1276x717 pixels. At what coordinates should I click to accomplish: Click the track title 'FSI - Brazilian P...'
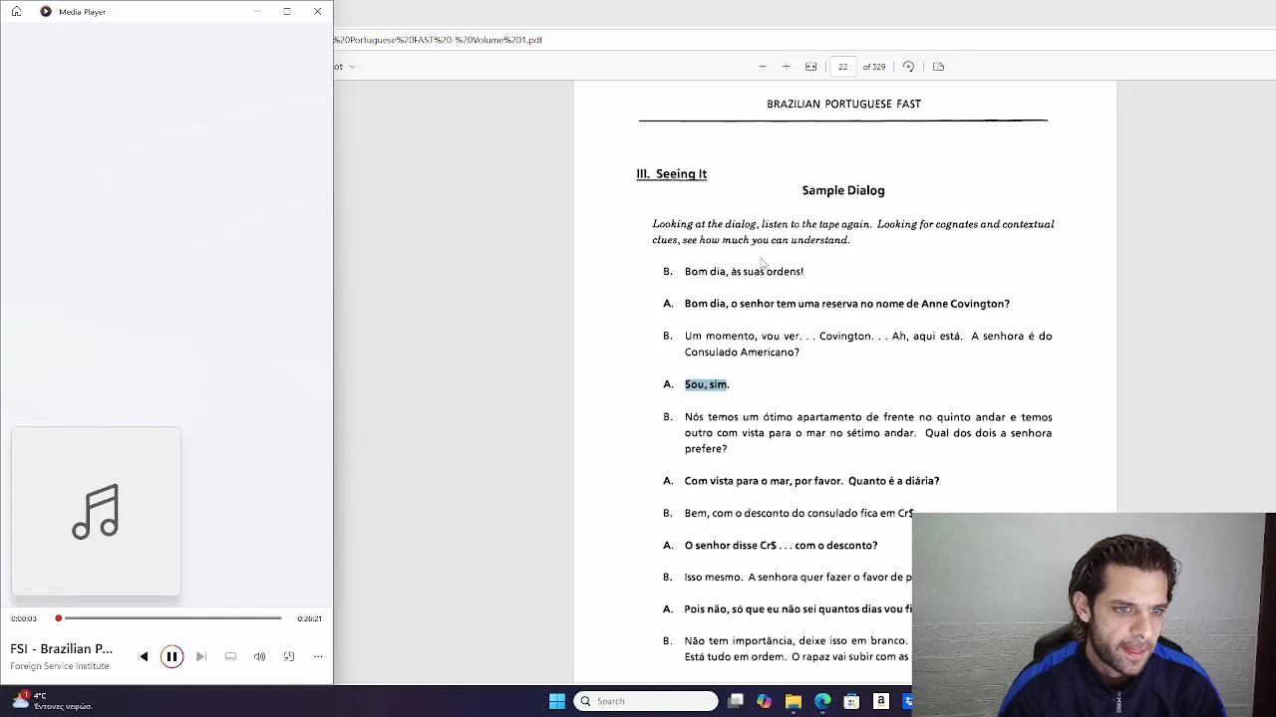pyautogui.click(x=61, y=649)
